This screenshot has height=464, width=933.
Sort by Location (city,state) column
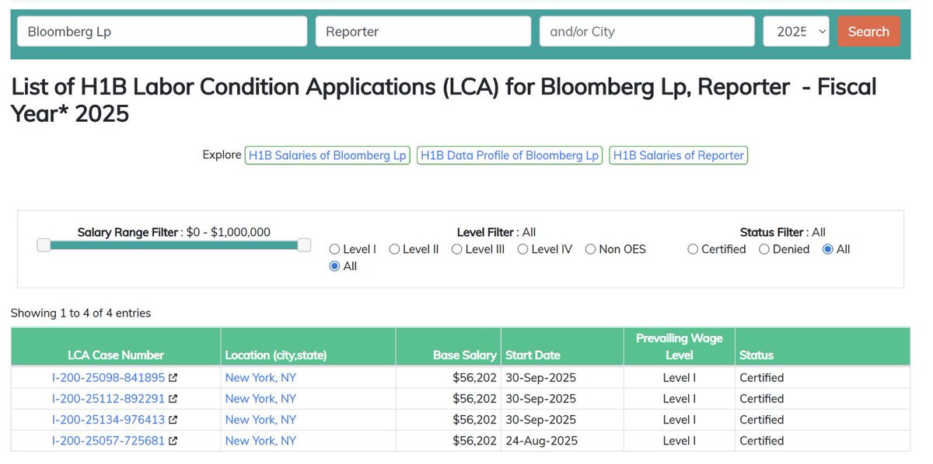point(309,346)
